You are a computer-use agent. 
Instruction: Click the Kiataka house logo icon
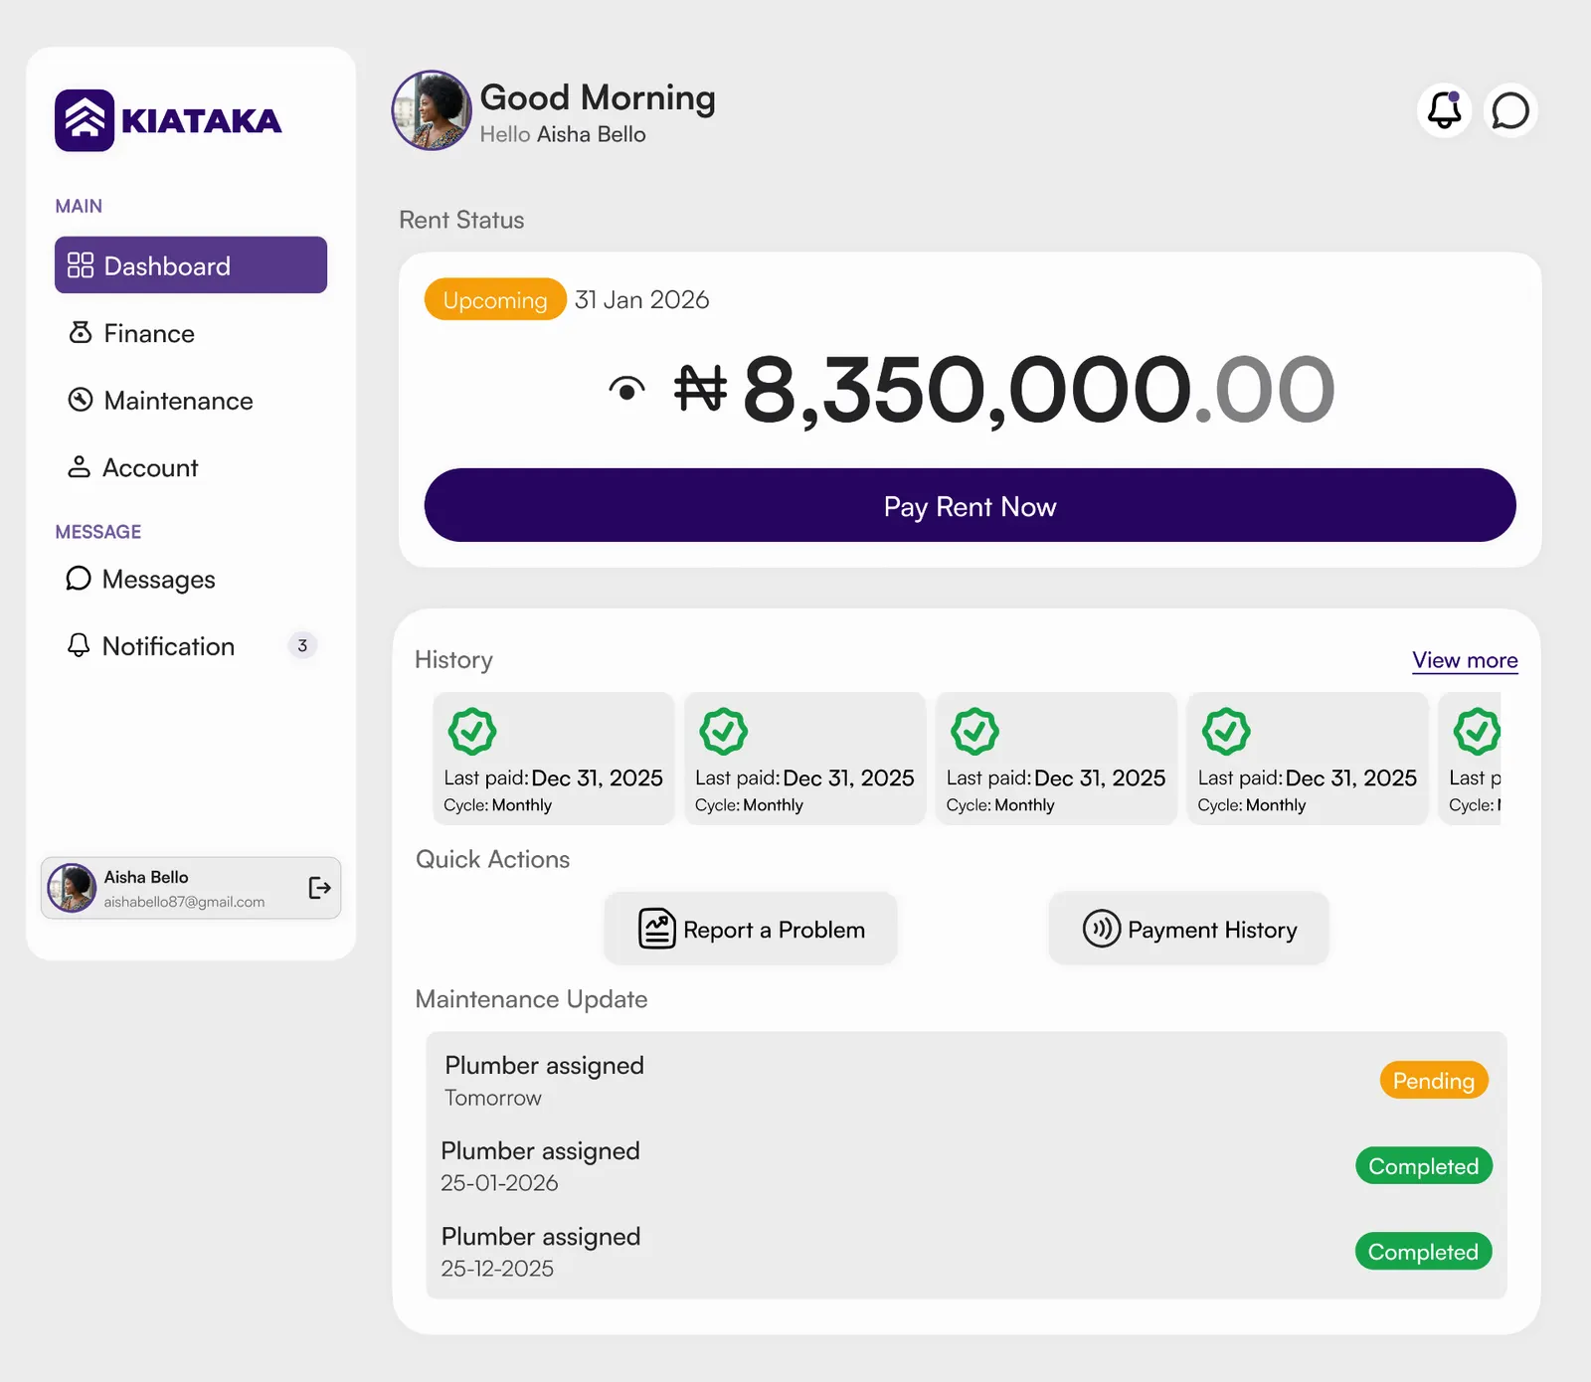pos(85,120)
